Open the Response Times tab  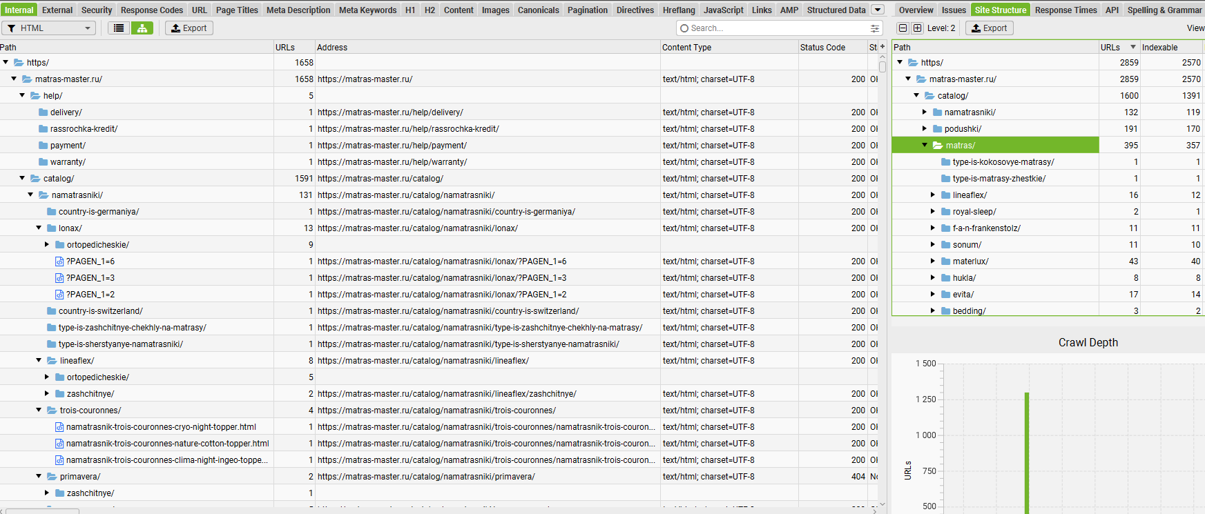click(x=1066, y=10)
